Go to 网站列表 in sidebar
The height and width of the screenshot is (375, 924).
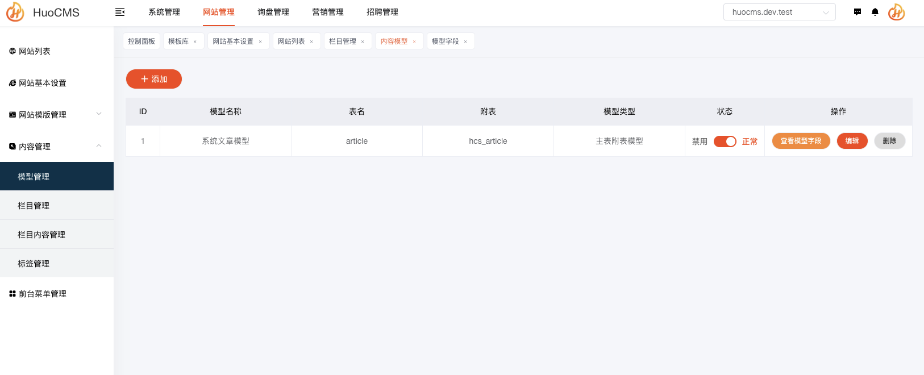[57, 51]
